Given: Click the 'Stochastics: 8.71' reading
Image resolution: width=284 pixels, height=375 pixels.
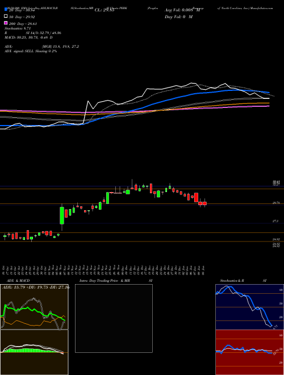Looking at the screenshot, I should 17,28.
